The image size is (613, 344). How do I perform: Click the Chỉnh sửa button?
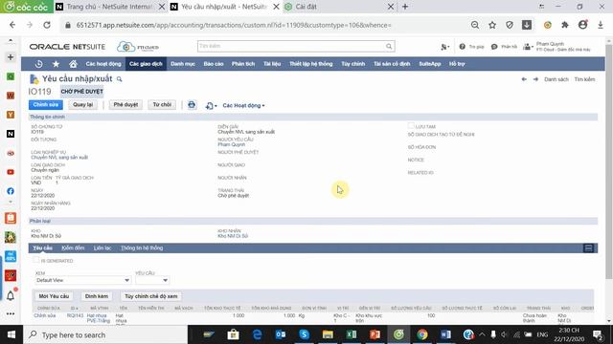[46, 104]
